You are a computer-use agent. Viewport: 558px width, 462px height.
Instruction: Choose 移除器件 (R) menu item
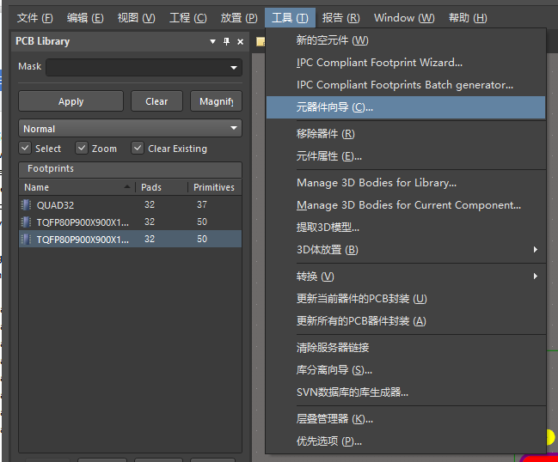point(406,134)
